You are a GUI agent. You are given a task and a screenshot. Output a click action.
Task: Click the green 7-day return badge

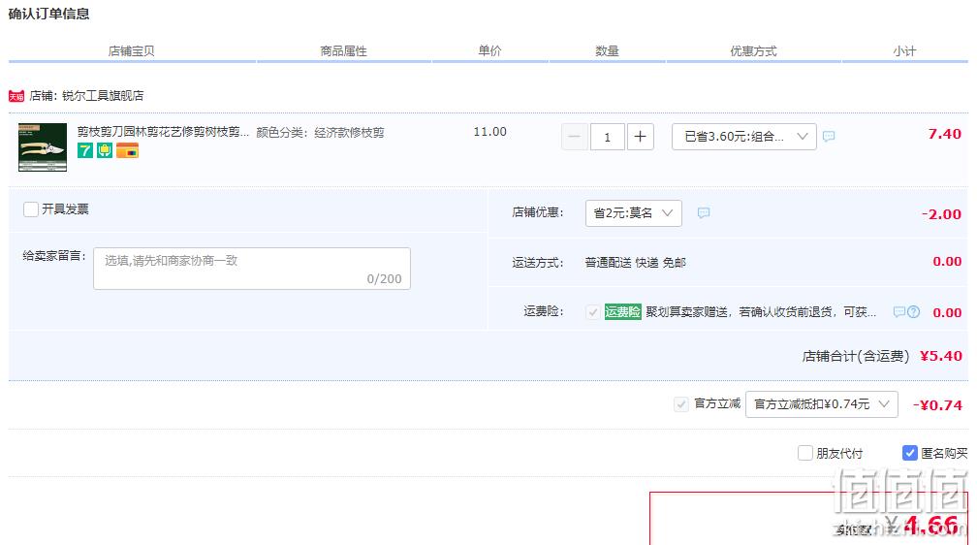coord(84,150)
